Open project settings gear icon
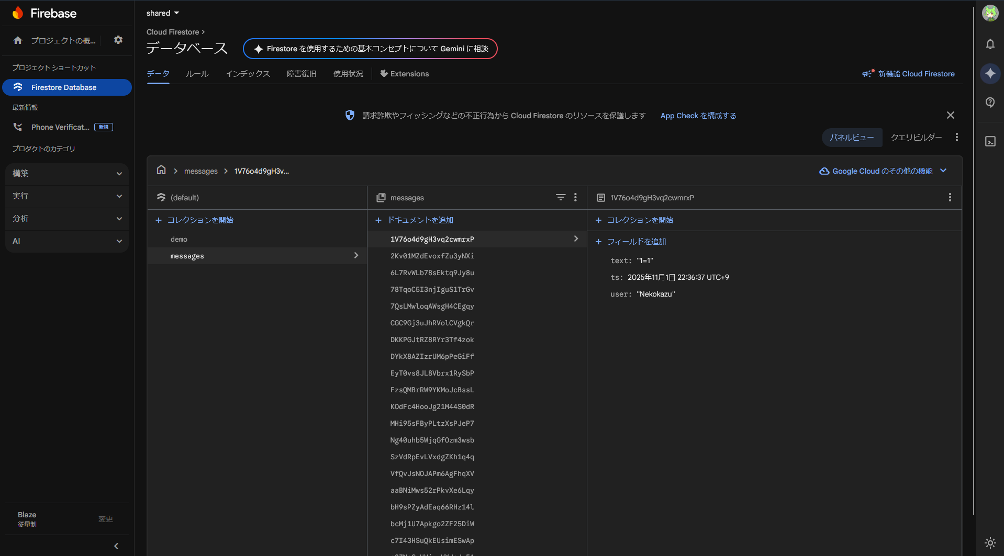Screen dimensions: 1004x556 (x=118, y=40)
